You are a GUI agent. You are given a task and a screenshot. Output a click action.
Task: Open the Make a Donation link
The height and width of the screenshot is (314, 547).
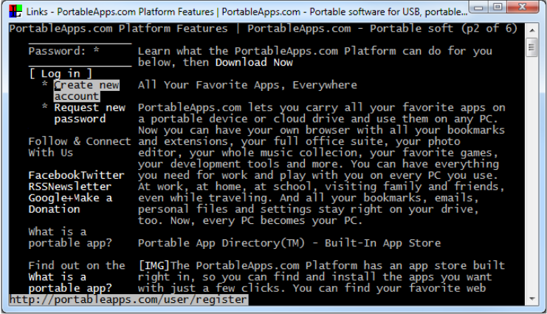(x=70, y=203)
